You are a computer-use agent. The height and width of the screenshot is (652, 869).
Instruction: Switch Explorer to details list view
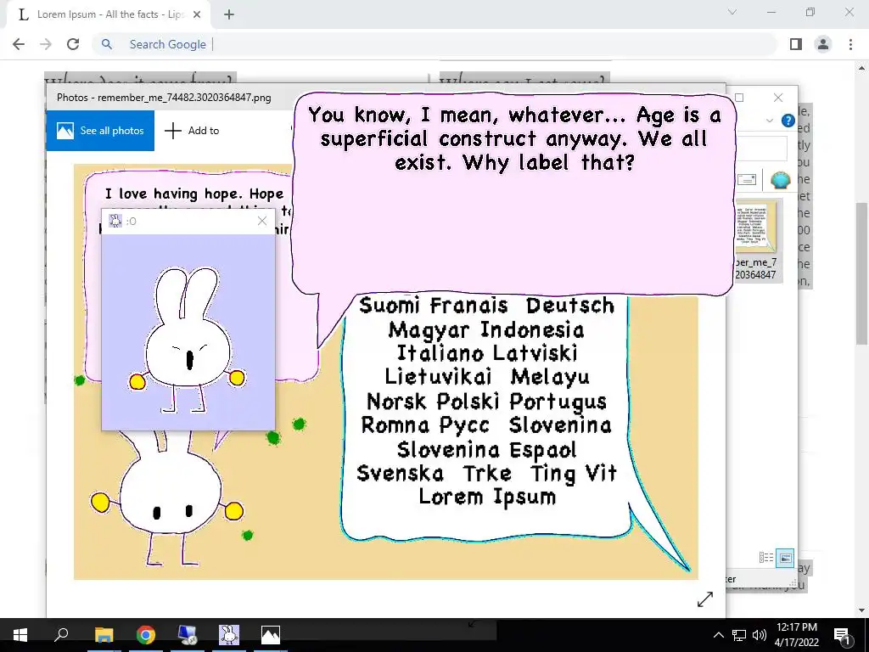(766, 558)
